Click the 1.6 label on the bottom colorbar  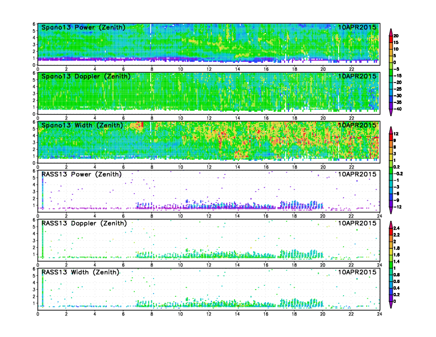[x=396, y=255]
